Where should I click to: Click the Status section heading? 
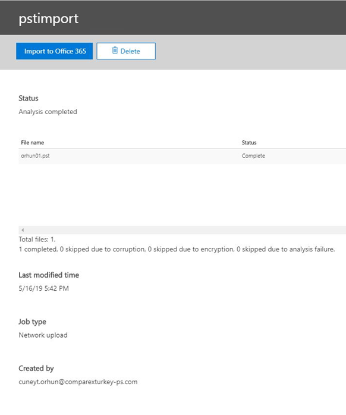pyautogui.click(x=29, y=98)
